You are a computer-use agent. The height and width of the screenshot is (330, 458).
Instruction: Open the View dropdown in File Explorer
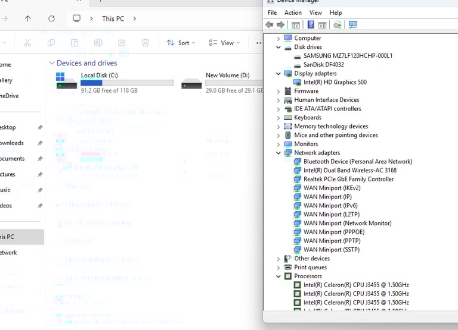pos(224,43)
